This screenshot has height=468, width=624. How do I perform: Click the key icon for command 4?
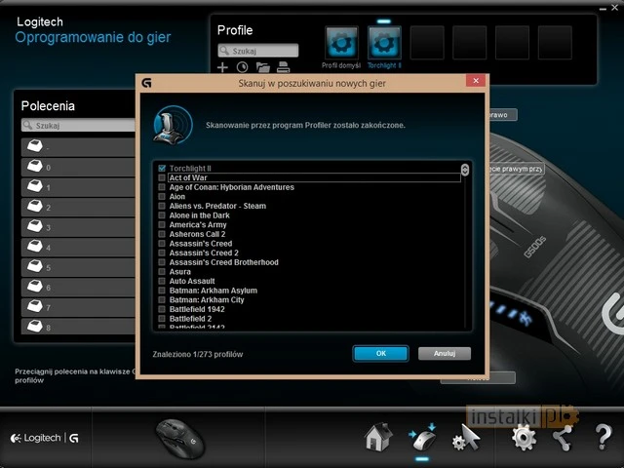coord(35,246)
